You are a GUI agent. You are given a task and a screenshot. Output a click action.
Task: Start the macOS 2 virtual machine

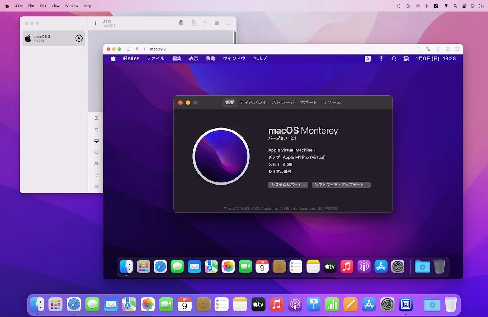pyautogui.click(x=79, y=38)
